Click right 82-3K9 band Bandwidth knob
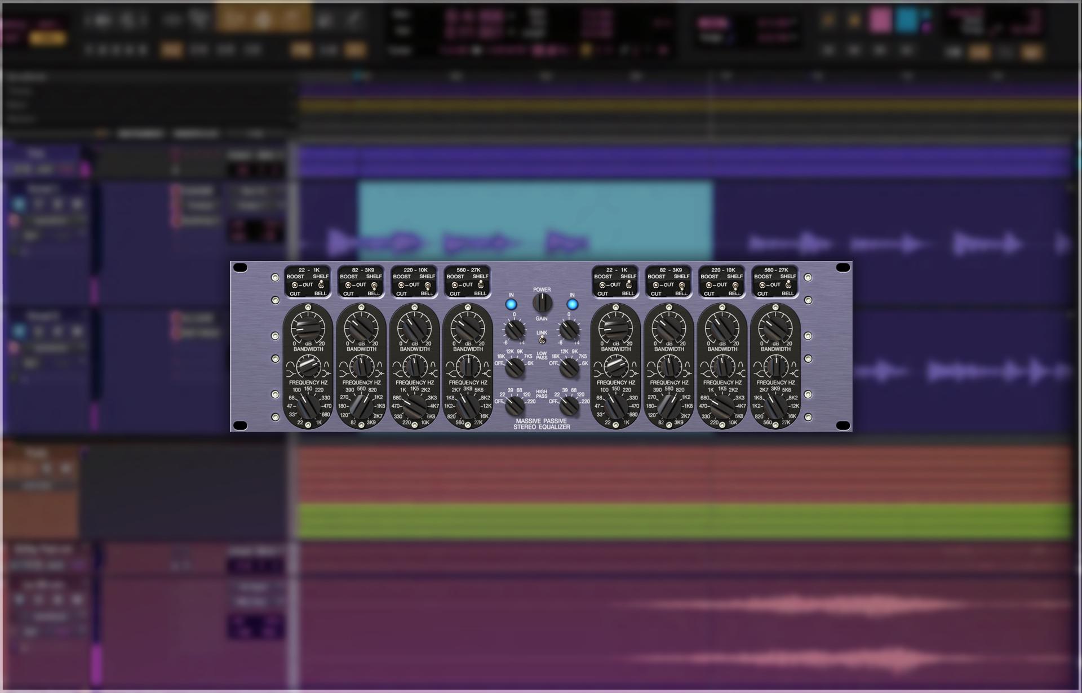Viewport: 1082px width, 693px height. point(669,367)
